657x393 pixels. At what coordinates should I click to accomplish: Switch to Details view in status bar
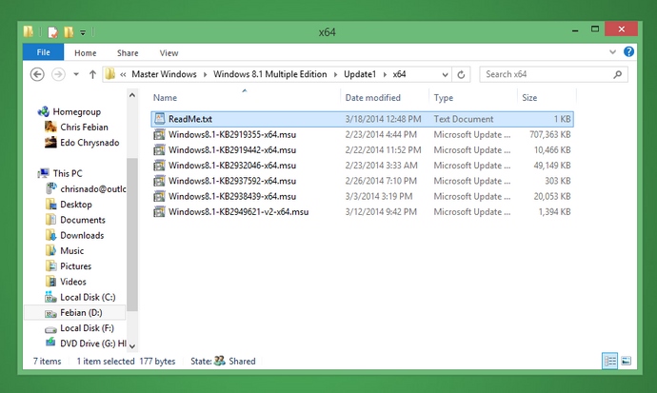tap(609, 361)
